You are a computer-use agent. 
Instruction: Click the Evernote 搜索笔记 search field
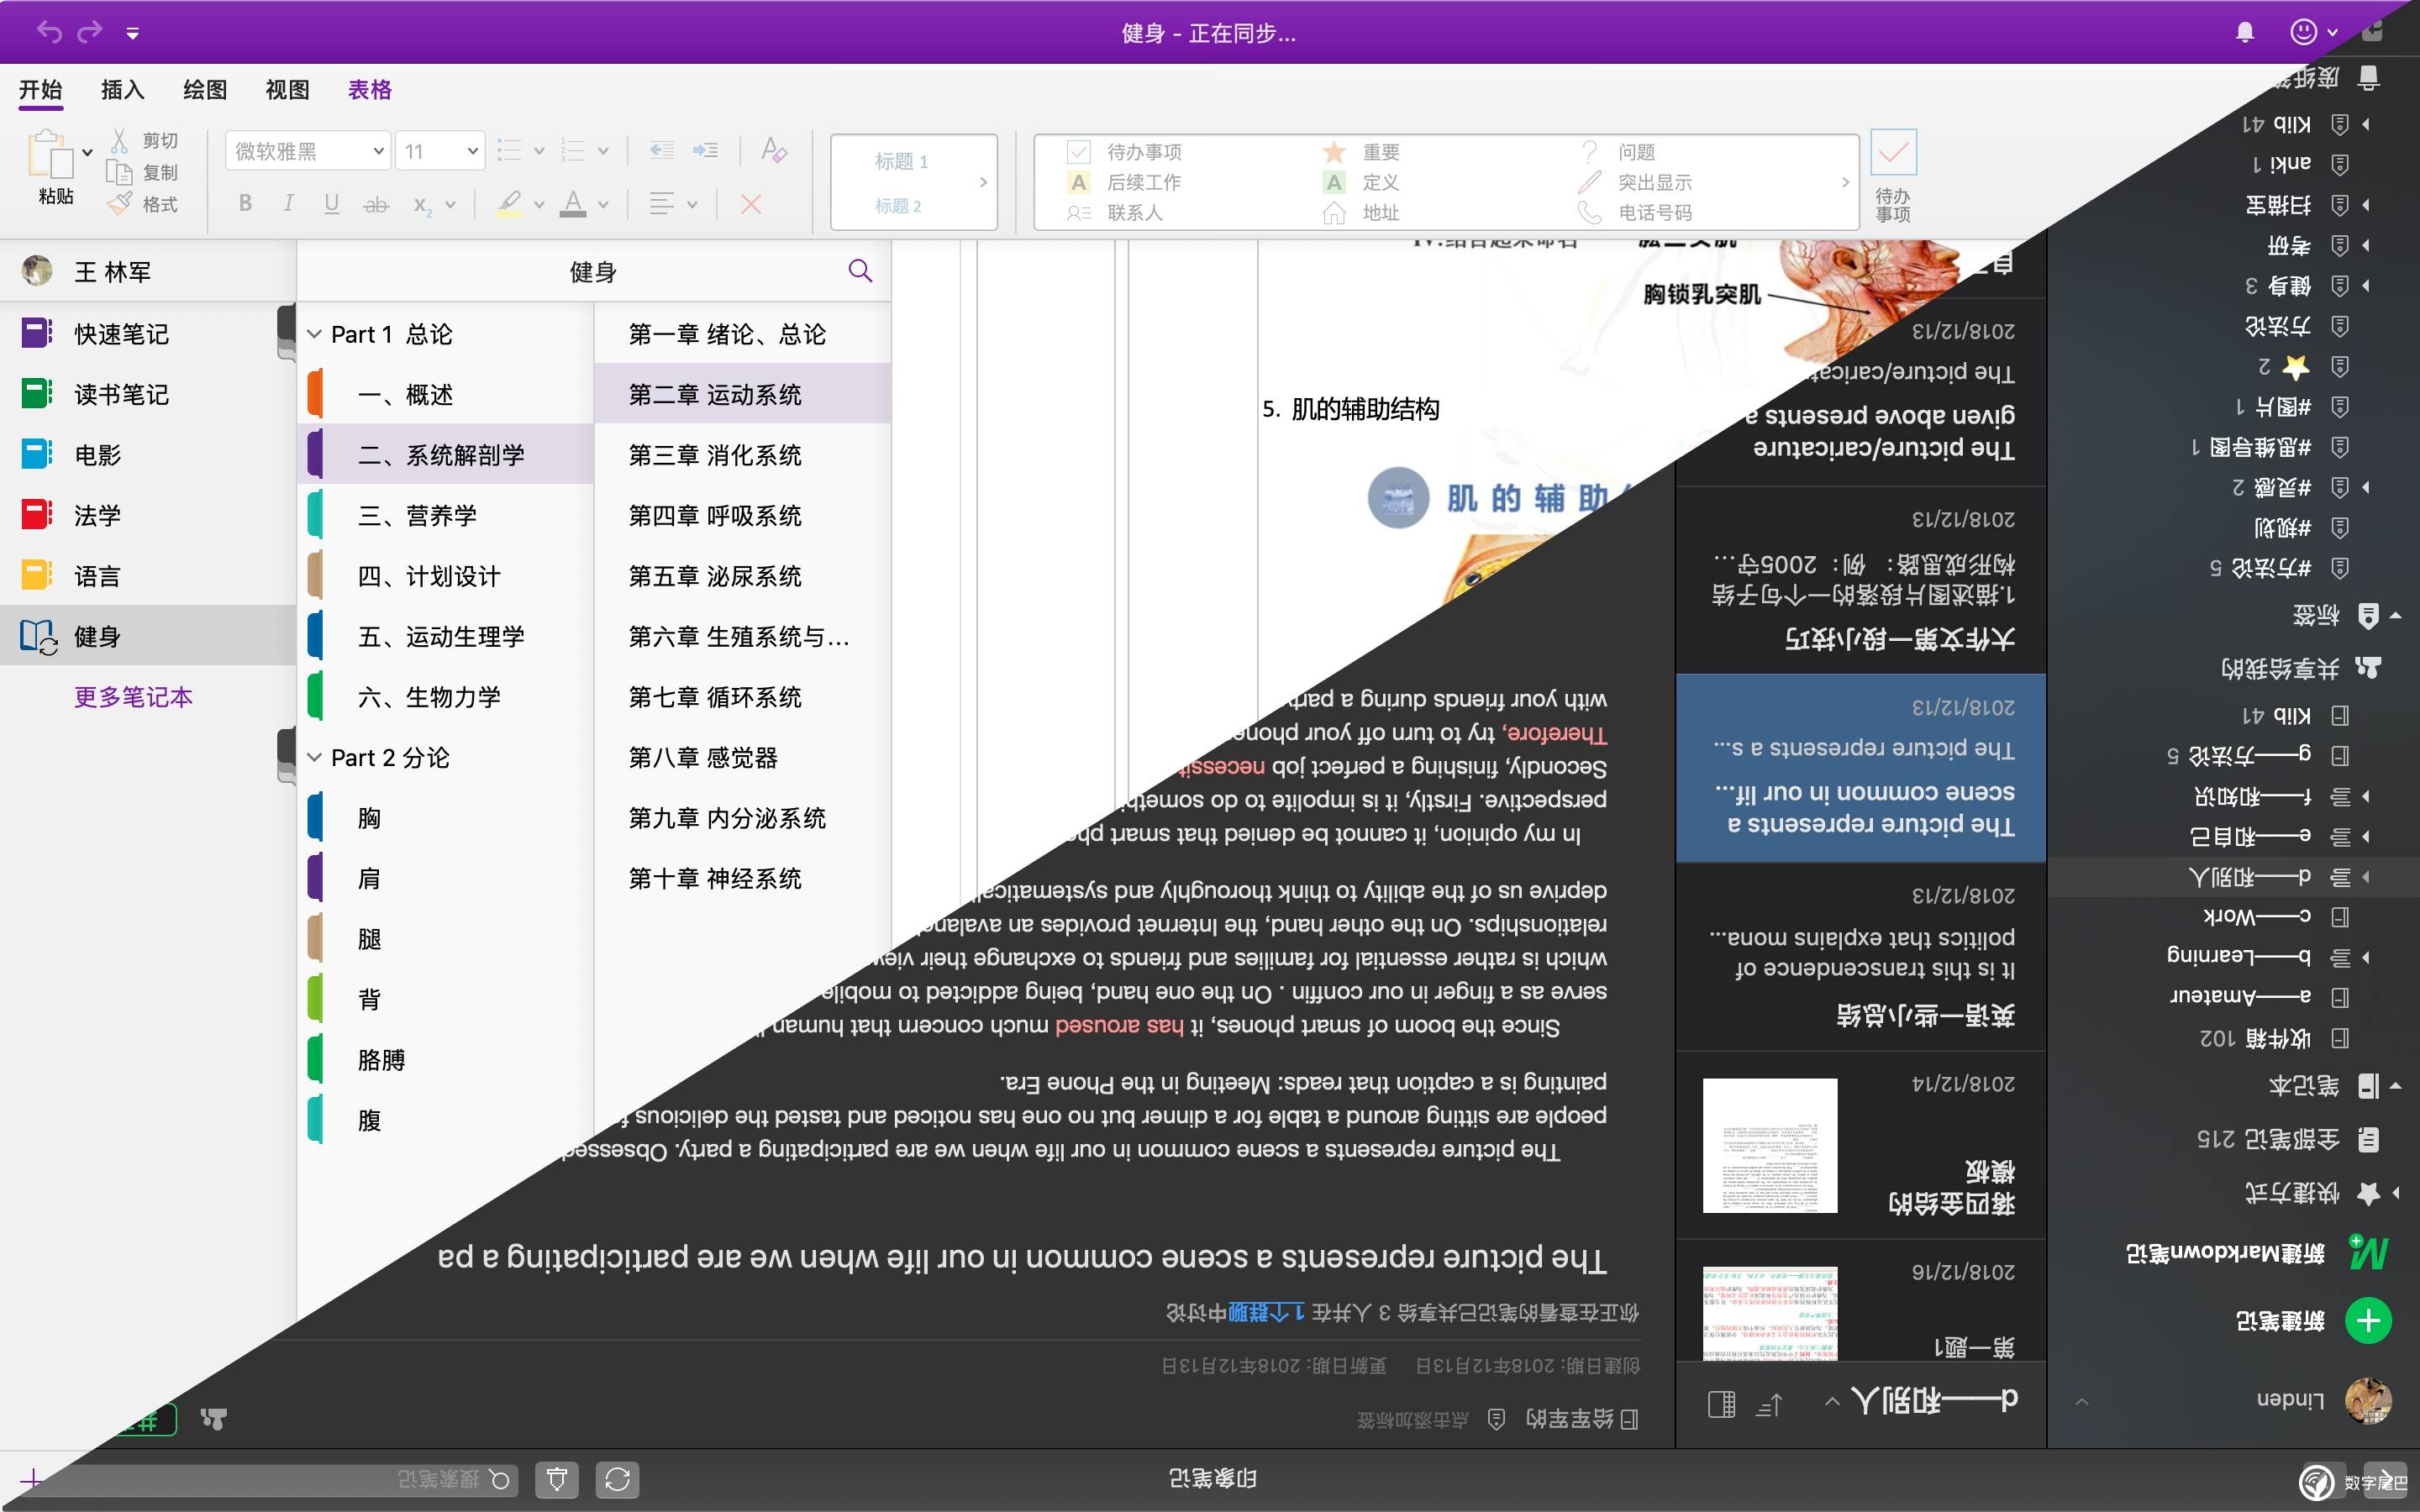click(290, 1479)
